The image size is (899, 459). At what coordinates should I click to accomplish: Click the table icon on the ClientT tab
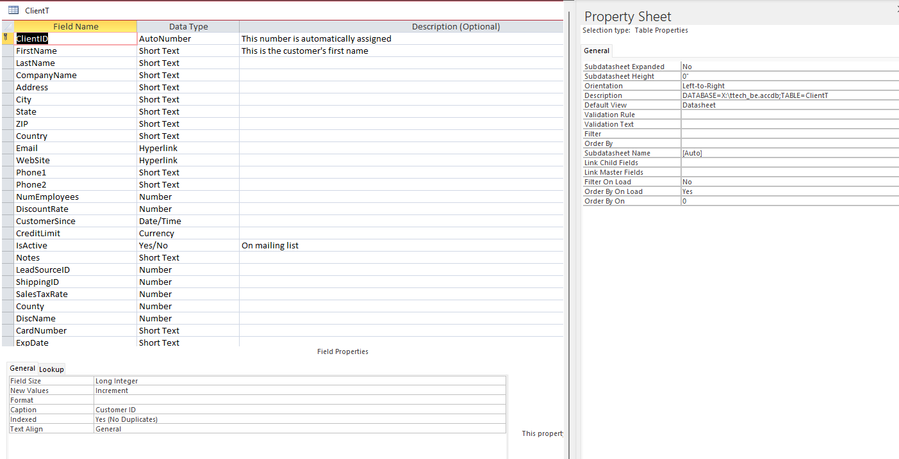(x=13, y=10)
